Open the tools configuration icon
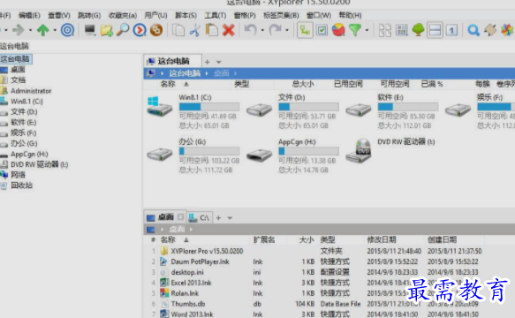Screen dimensions: 515x318 pyautogui.click(x=490, y=30)
